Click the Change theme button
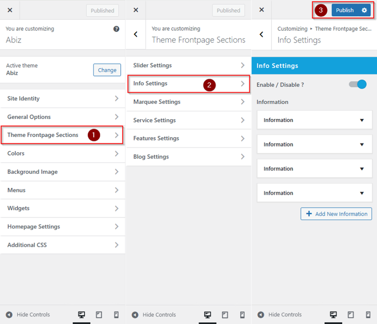377x324 pixels. [x=107, y=70]
